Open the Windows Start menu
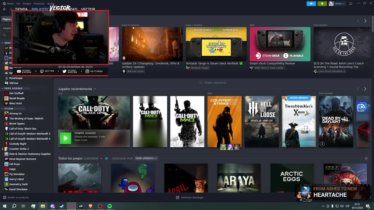Image resolution: width=374 pixels, height=210 pixels. point(4,206)
